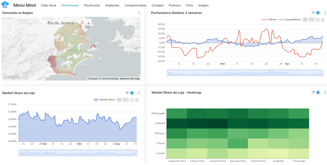The width and height of the screenshot is (327, 165).
Task: Click zoom-area icon on Performance Relativa chart
Action: tap(318, 20)
